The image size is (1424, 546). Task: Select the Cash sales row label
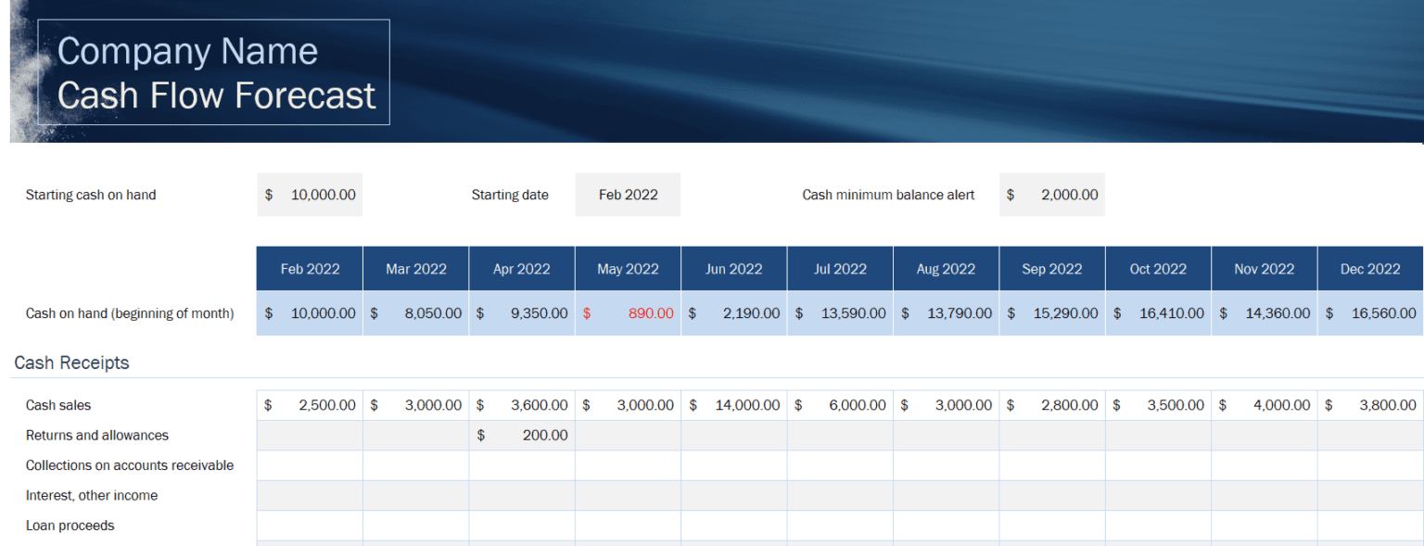(58, 405)
